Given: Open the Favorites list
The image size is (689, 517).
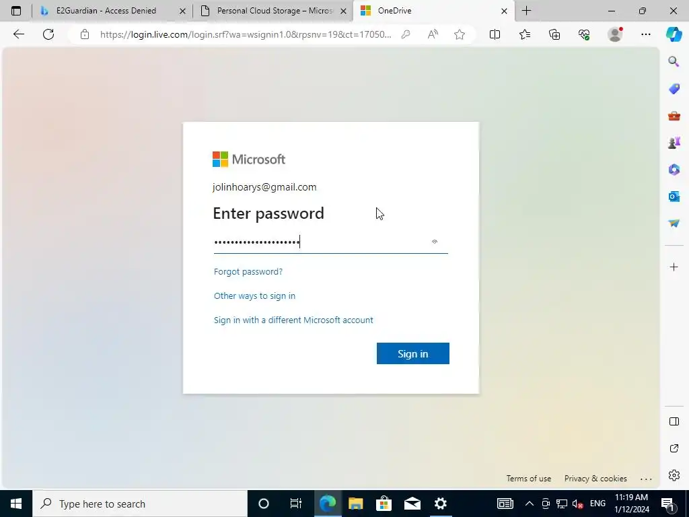Looking at the screenshot, I should (525, 34).
